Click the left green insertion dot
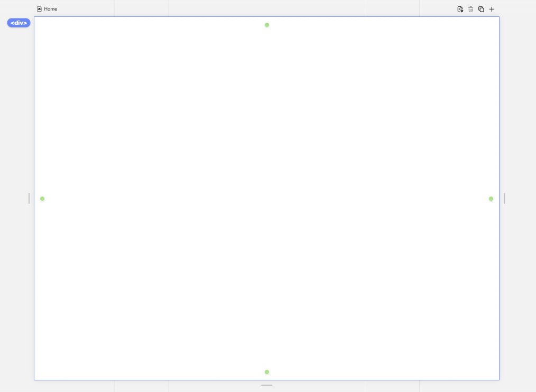The image size is (536, 392). click(42, 199)
